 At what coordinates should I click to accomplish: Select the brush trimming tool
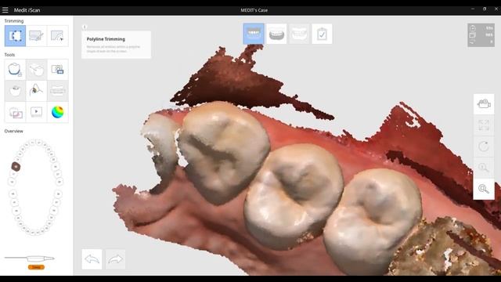pyautogui.click(x=36, y=36)
